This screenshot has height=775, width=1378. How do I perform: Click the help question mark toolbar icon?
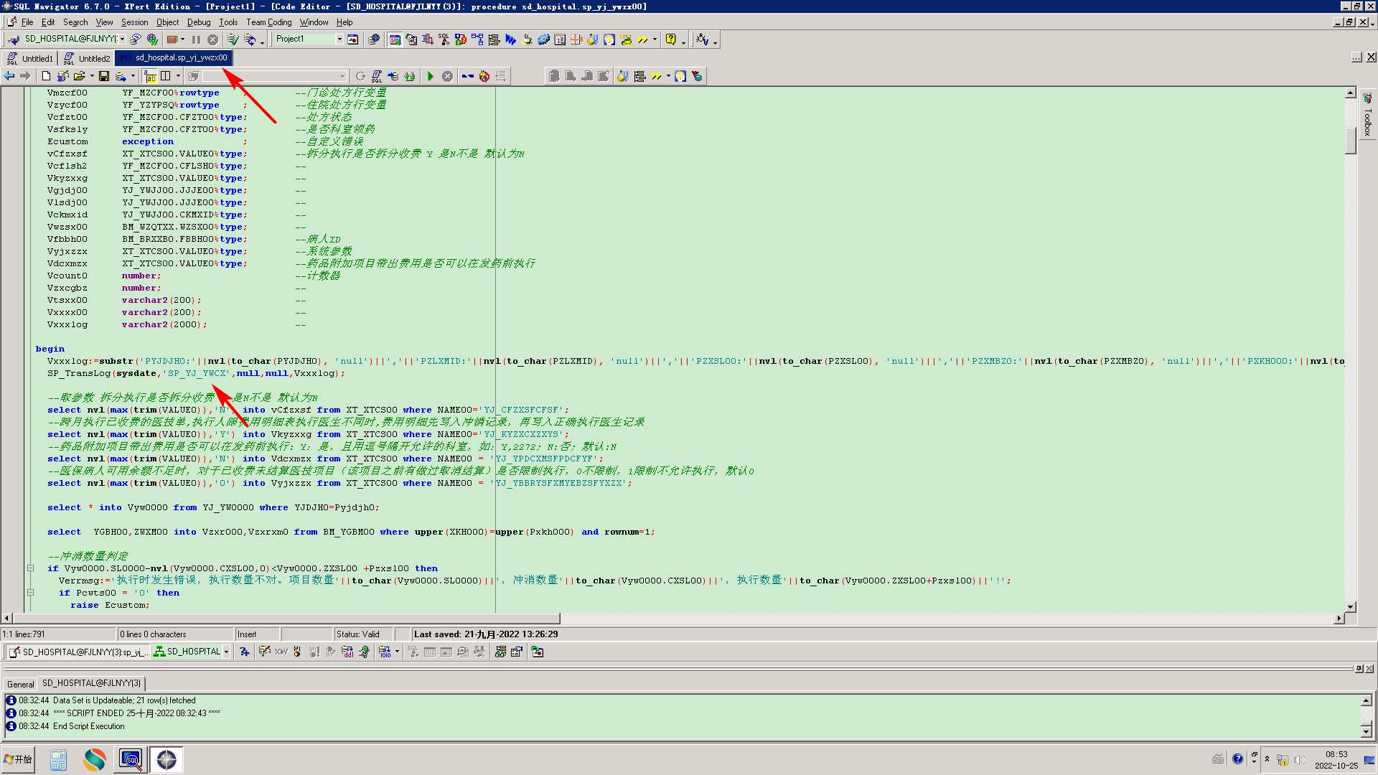[x=670, y=39]
